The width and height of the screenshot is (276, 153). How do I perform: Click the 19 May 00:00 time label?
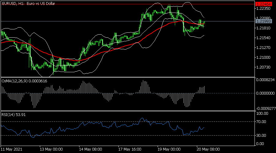[x=169, y=150]
